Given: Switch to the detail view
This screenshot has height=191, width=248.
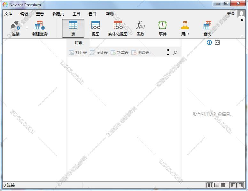Looking at the screenshot, I should [223, 185].
